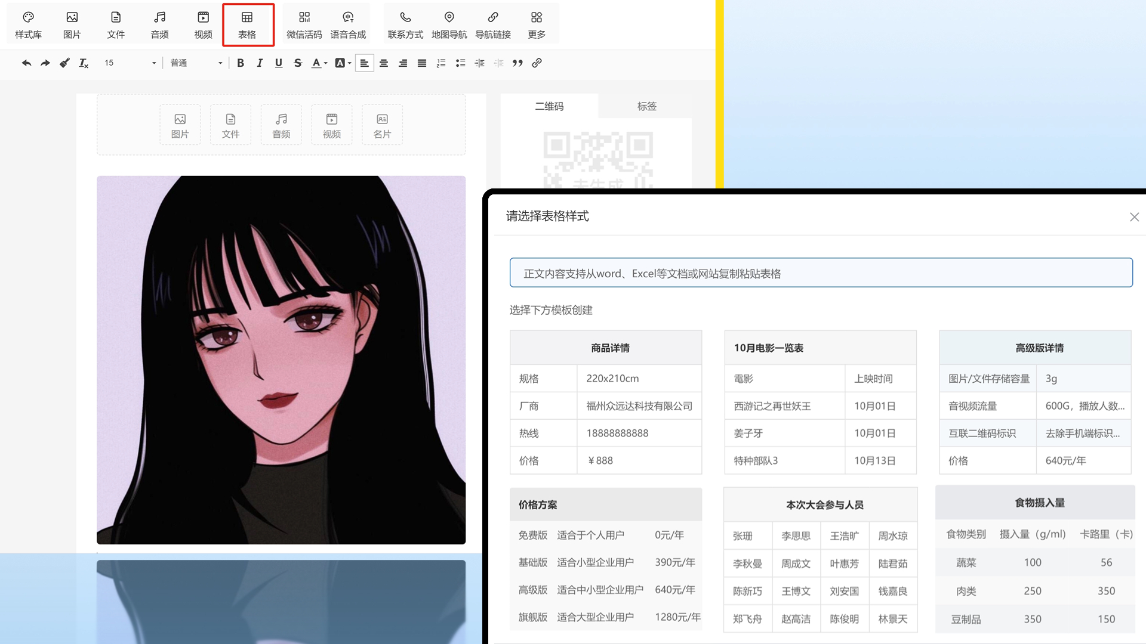The width and height of the screenshot is (1146, 644).
Task: Click the 文件 file icon in top toolbar
Action: point(116,25)
